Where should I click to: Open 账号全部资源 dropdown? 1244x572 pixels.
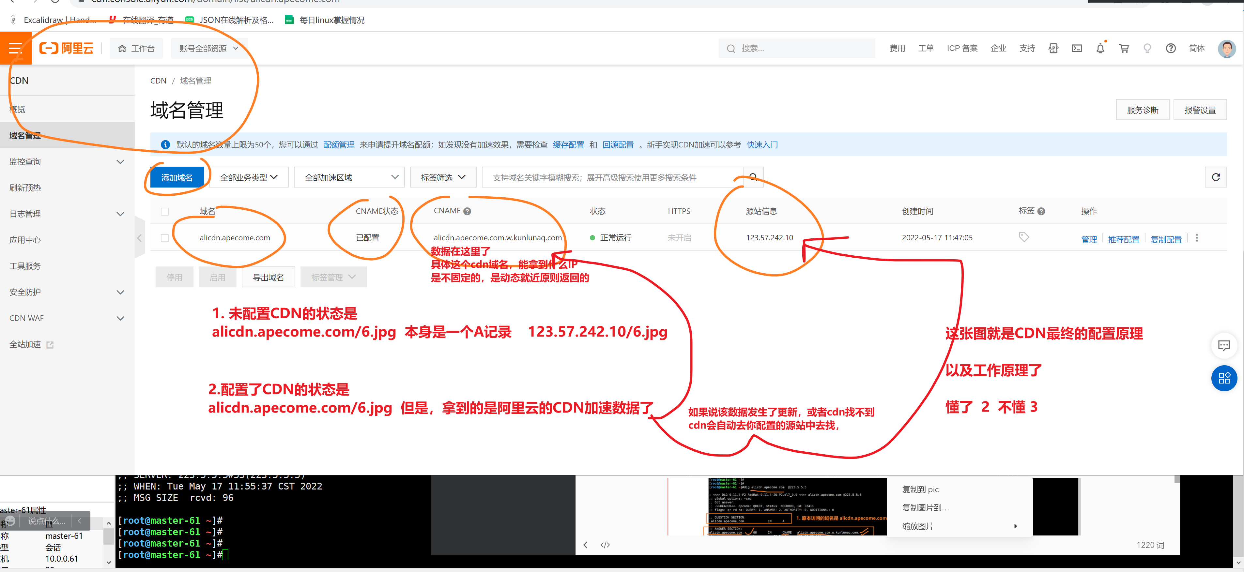[209, 48]
